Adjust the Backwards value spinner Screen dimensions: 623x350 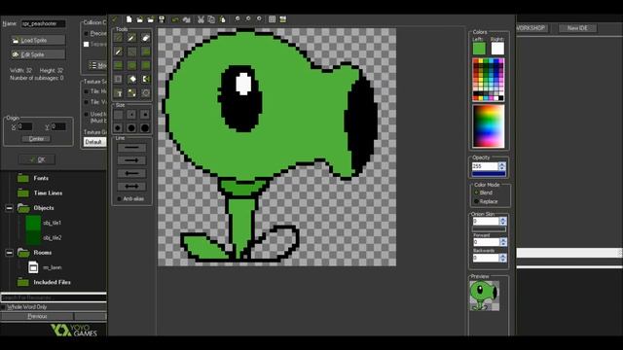click(x=502, y=259)
